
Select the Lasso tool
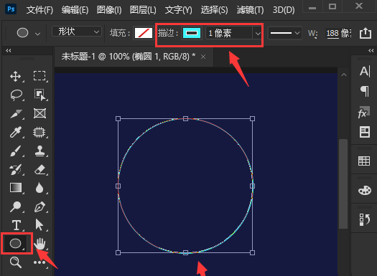tap(16, 95)
